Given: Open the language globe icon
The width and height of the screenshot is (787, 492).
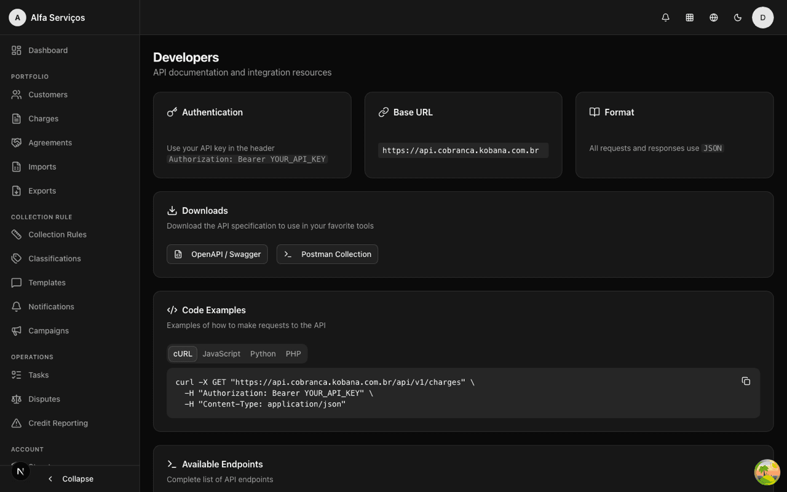Looking at the screenshot, I should [714, 17].
